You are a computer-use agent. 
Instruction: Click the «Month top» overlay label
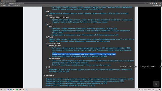[x=126, y=67]
